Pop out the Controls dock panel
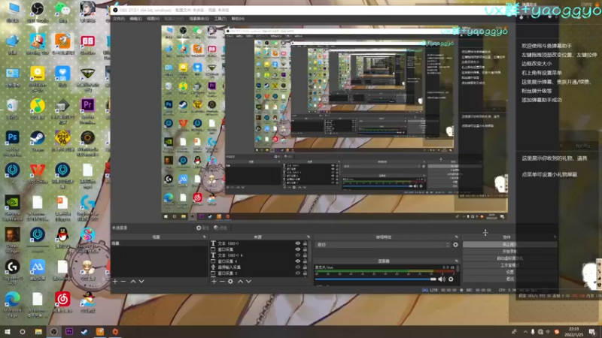This screenshot has height=338, width=602. [555, 237]
